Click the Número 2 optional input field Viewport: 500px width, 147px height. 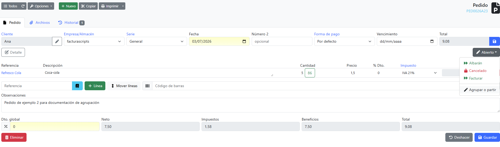pos(282,41)
